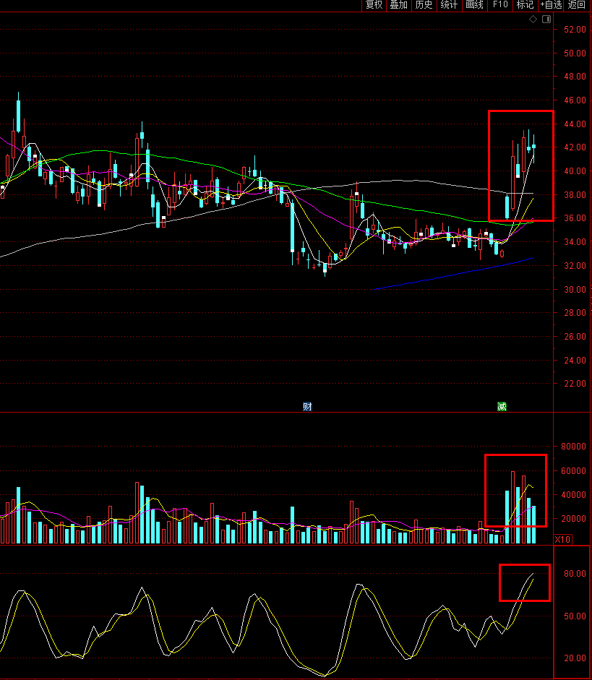The height and width of the screenshot is (680, 592).
Task: Click the 统计 statistics button
Action: [x=449, y=5]
